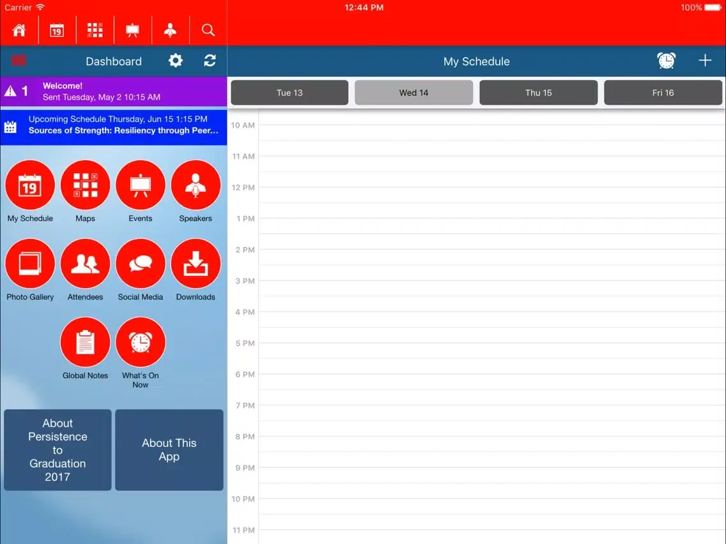This screenshot has width=726, height=544.
Task: Tap the Home icon in top toolbar
Action: (19, 30)
